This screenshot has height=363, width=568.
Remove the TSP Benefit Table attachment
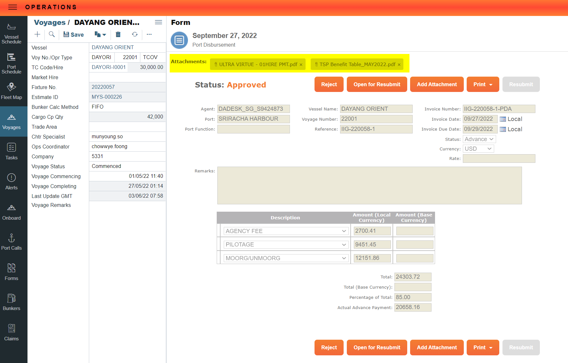click(399, 64)
